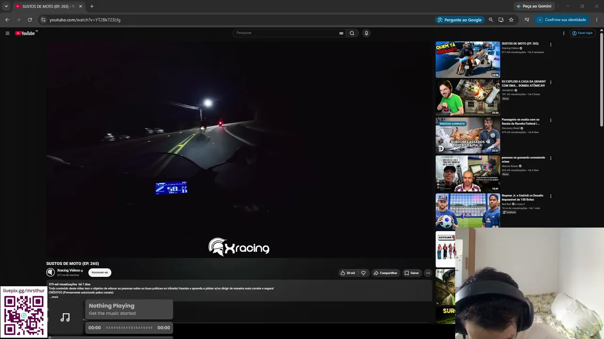Image resolution: width=604 pixels, height=339 pixels.
Task: Open the Granny bomba atômica video thumbnail
Action: point(468,97)
